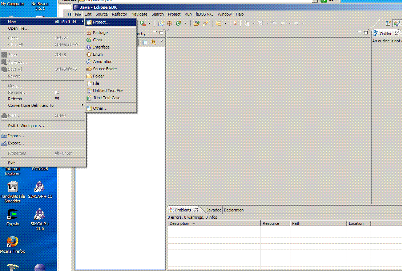Viewport: 403px width, 273px height.
Task: Open SIMCA-P+ 11 desktop shortcut
Action: [x=40, y=189]
